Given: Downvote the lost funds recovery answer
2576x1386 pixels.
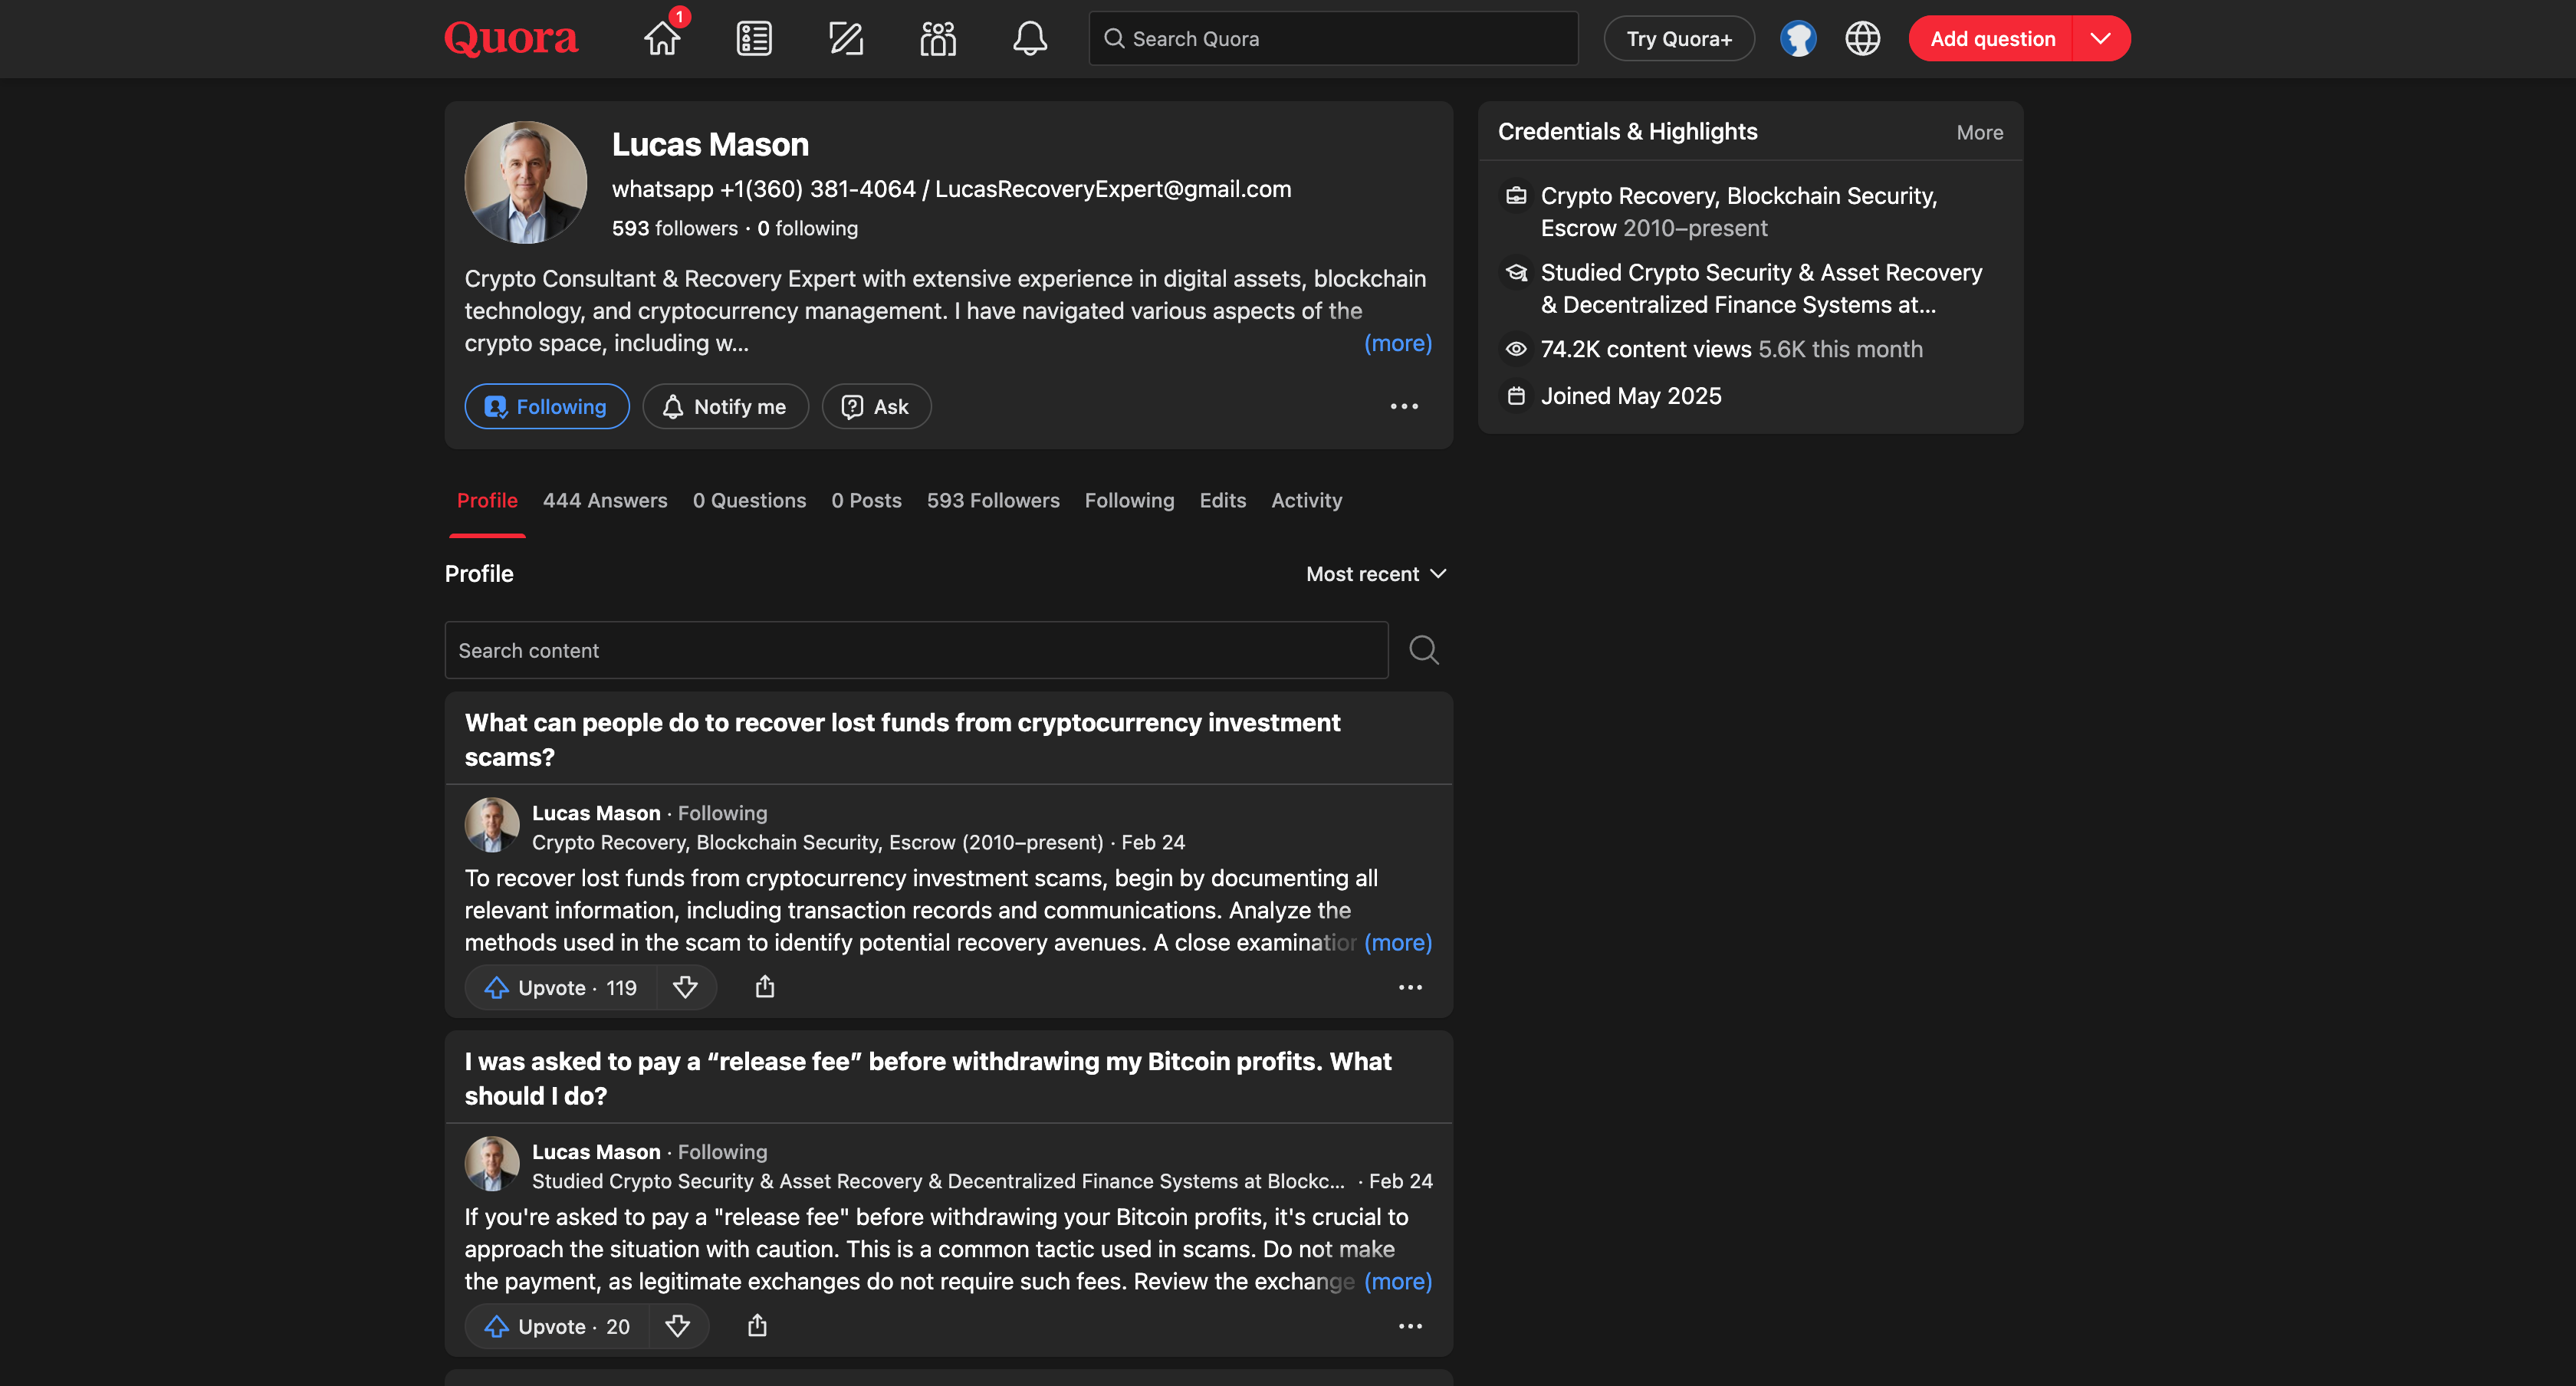Looking at the screenshot, I should [x=685, y=988].
